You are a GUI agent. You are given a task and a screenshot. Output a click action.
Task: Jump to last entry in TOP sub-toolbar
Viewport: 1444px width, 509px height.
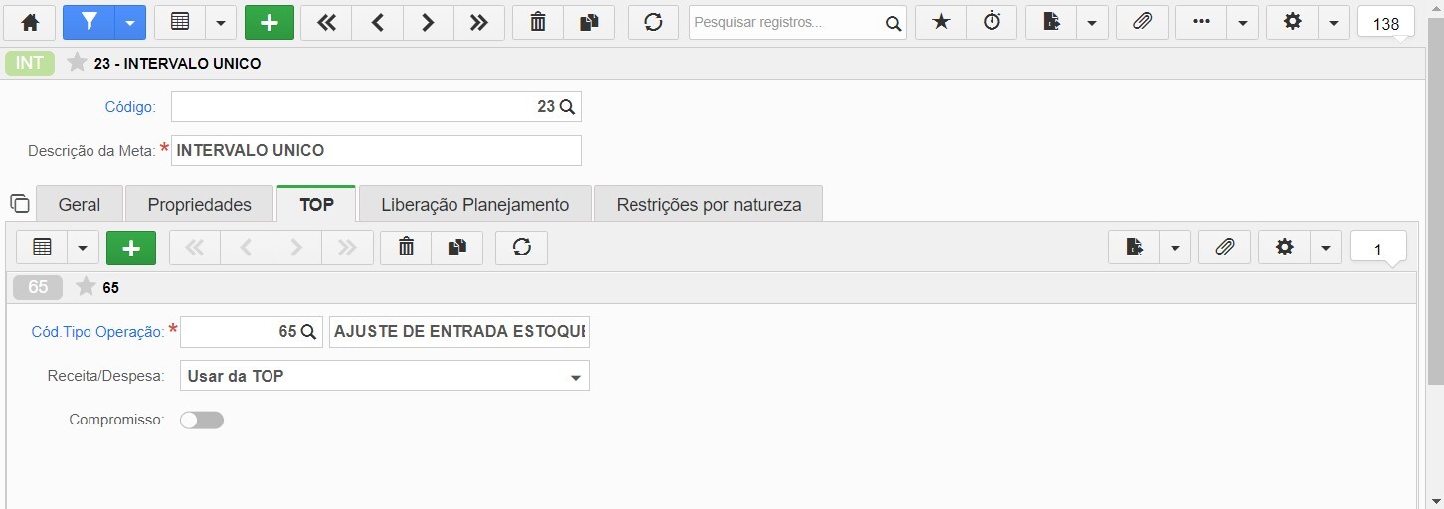point(347,248)
